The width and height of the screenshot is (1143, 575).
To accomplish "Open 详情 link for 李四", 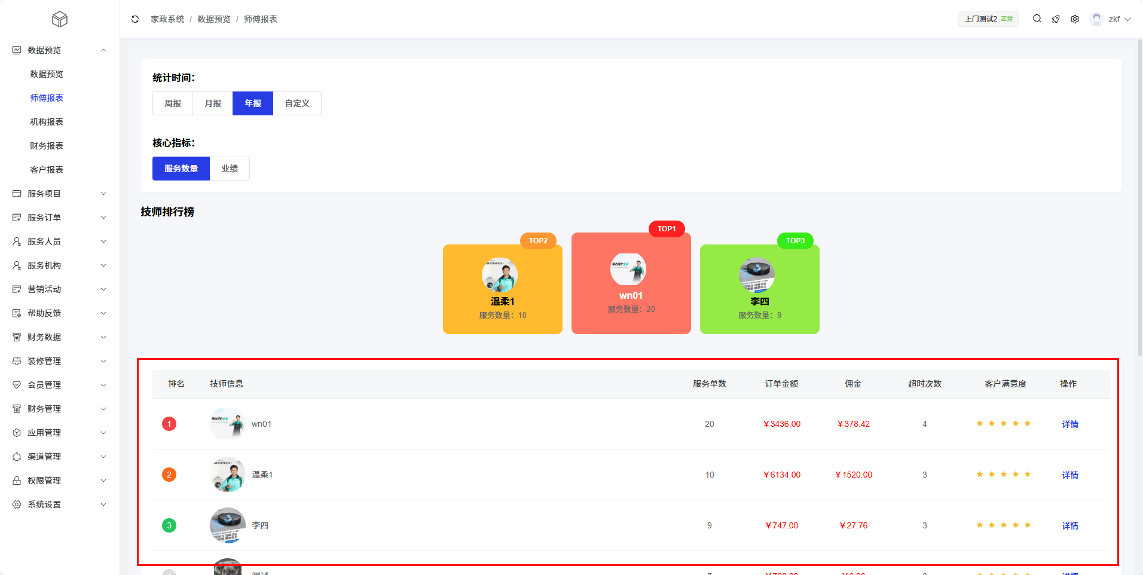I will (x=1069, y=526).
